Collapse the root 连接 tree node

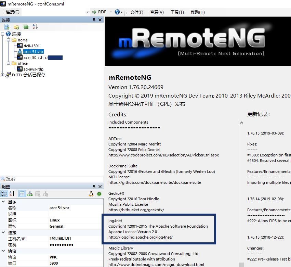click(3, 34)
